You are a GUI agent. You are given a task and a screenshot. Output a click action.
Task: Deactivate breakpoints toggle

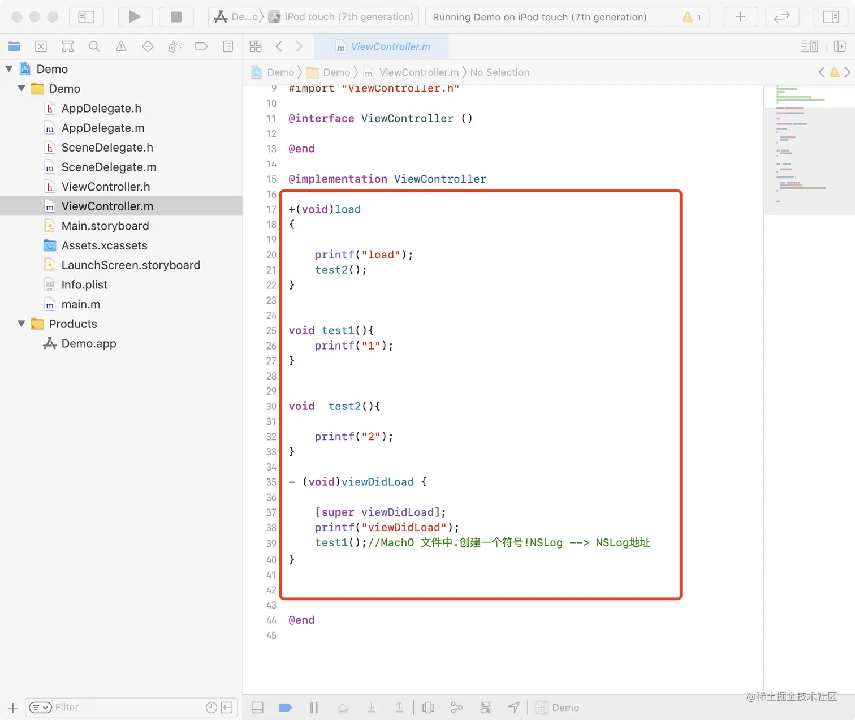[x=286, y=708]
